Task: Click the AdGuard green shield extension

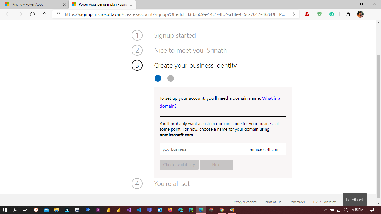Action: click(x=319, y=14)
